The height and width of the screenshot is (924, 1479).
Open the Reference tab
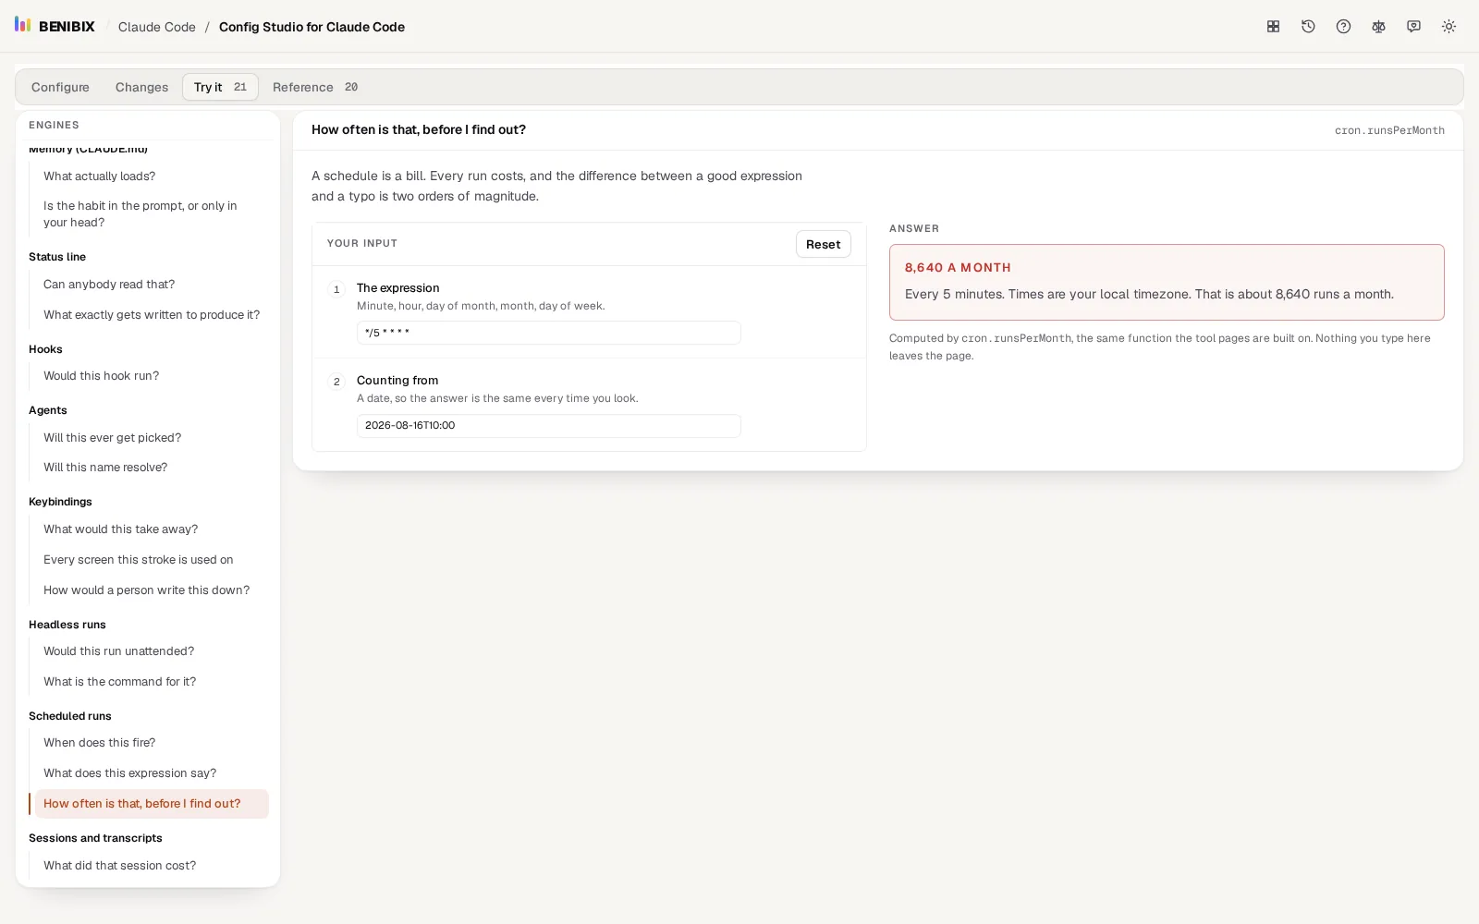coord(314,87)
